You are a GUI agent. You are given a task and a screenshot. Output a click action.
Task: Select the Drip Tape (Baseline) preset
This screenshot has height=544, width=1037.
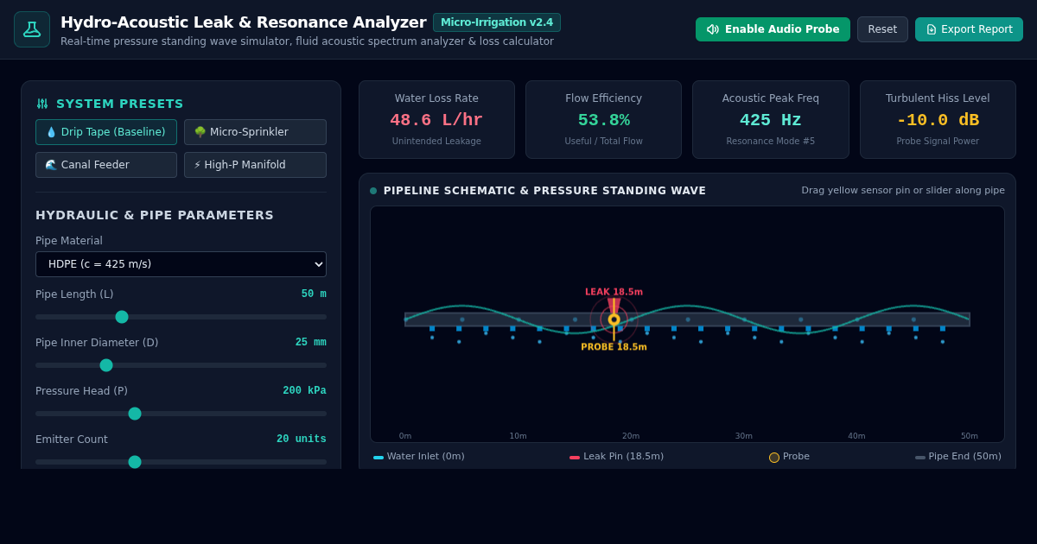[x=106, y=132]
